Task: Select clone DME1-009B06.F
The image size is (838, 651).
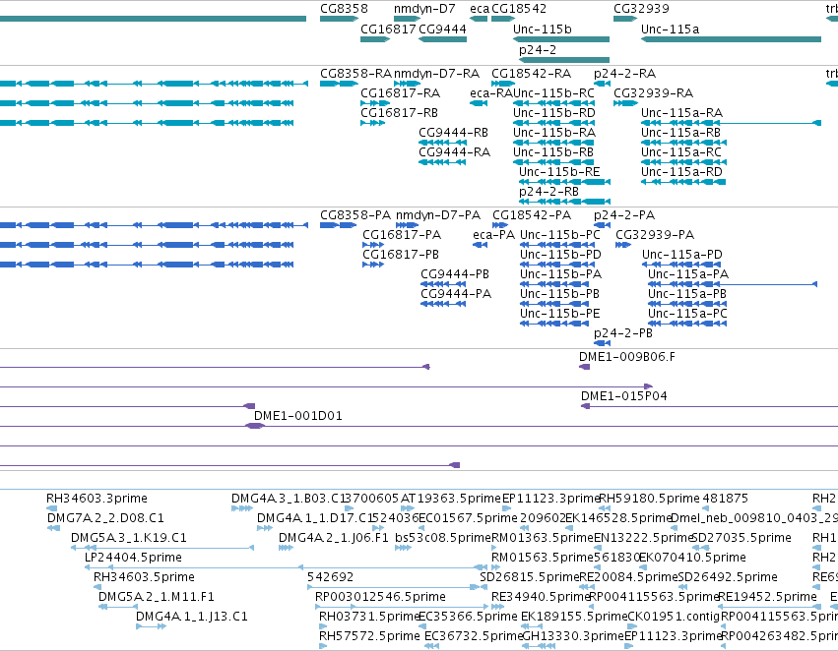Action: pyautogui.click(x=584, y=367)
